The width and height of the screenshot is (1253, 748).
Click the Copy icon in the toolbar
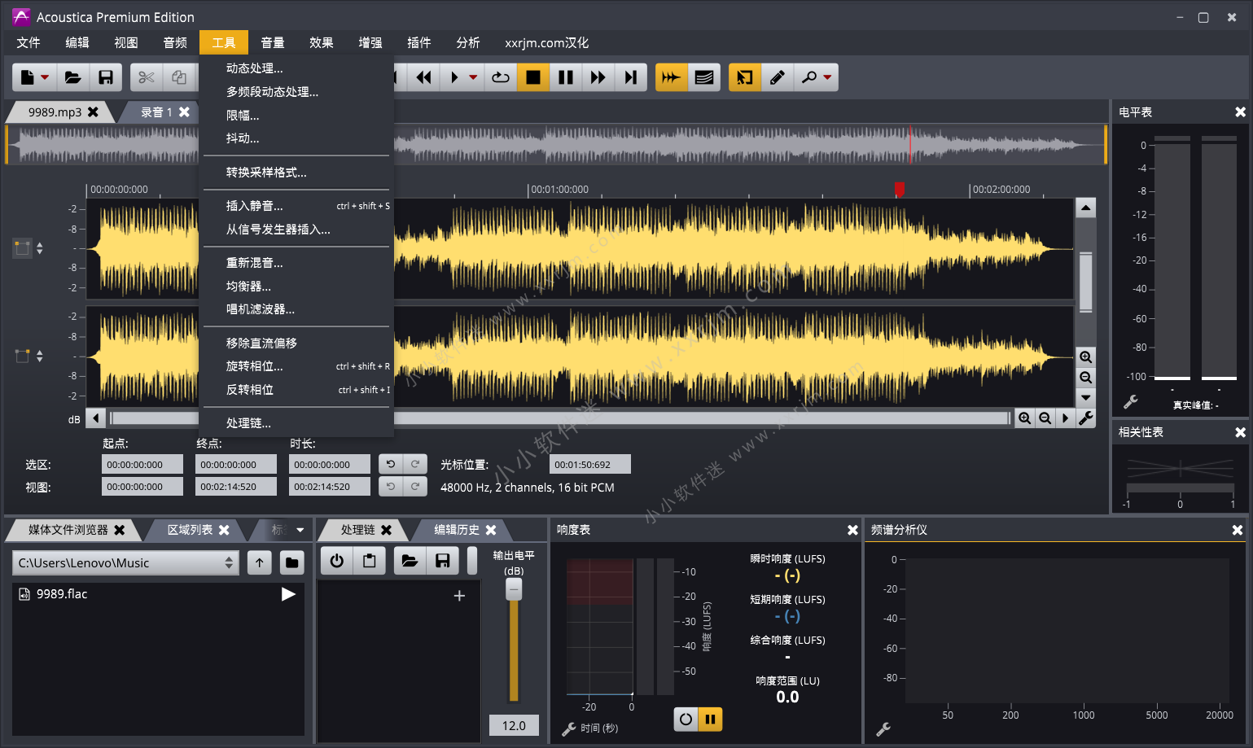179,77
